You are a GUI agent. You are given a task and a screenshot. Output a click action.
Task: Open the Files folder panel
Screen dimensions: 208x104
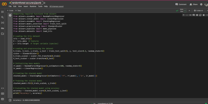click(x=2, y=34)
